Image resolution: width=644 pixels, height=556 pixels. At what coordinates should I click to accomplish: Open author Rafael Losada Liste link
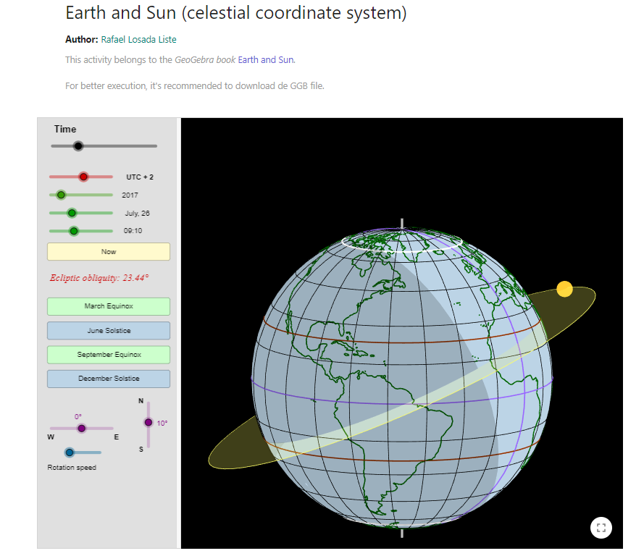(x=139, y=39)
